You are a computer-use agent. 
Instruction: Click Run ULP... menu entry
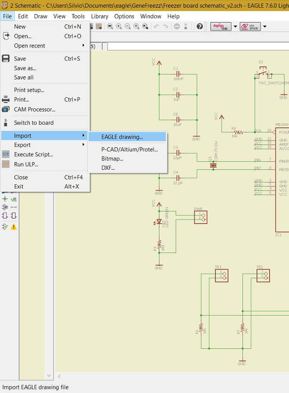pyautogui.click(x=45, y=164)
